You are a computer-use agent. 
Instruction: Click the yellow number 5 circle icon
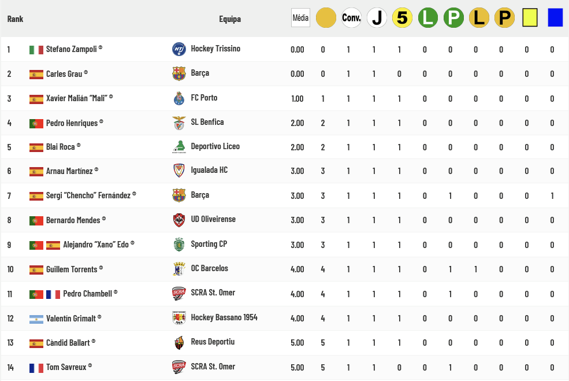[x=402, y=18]
